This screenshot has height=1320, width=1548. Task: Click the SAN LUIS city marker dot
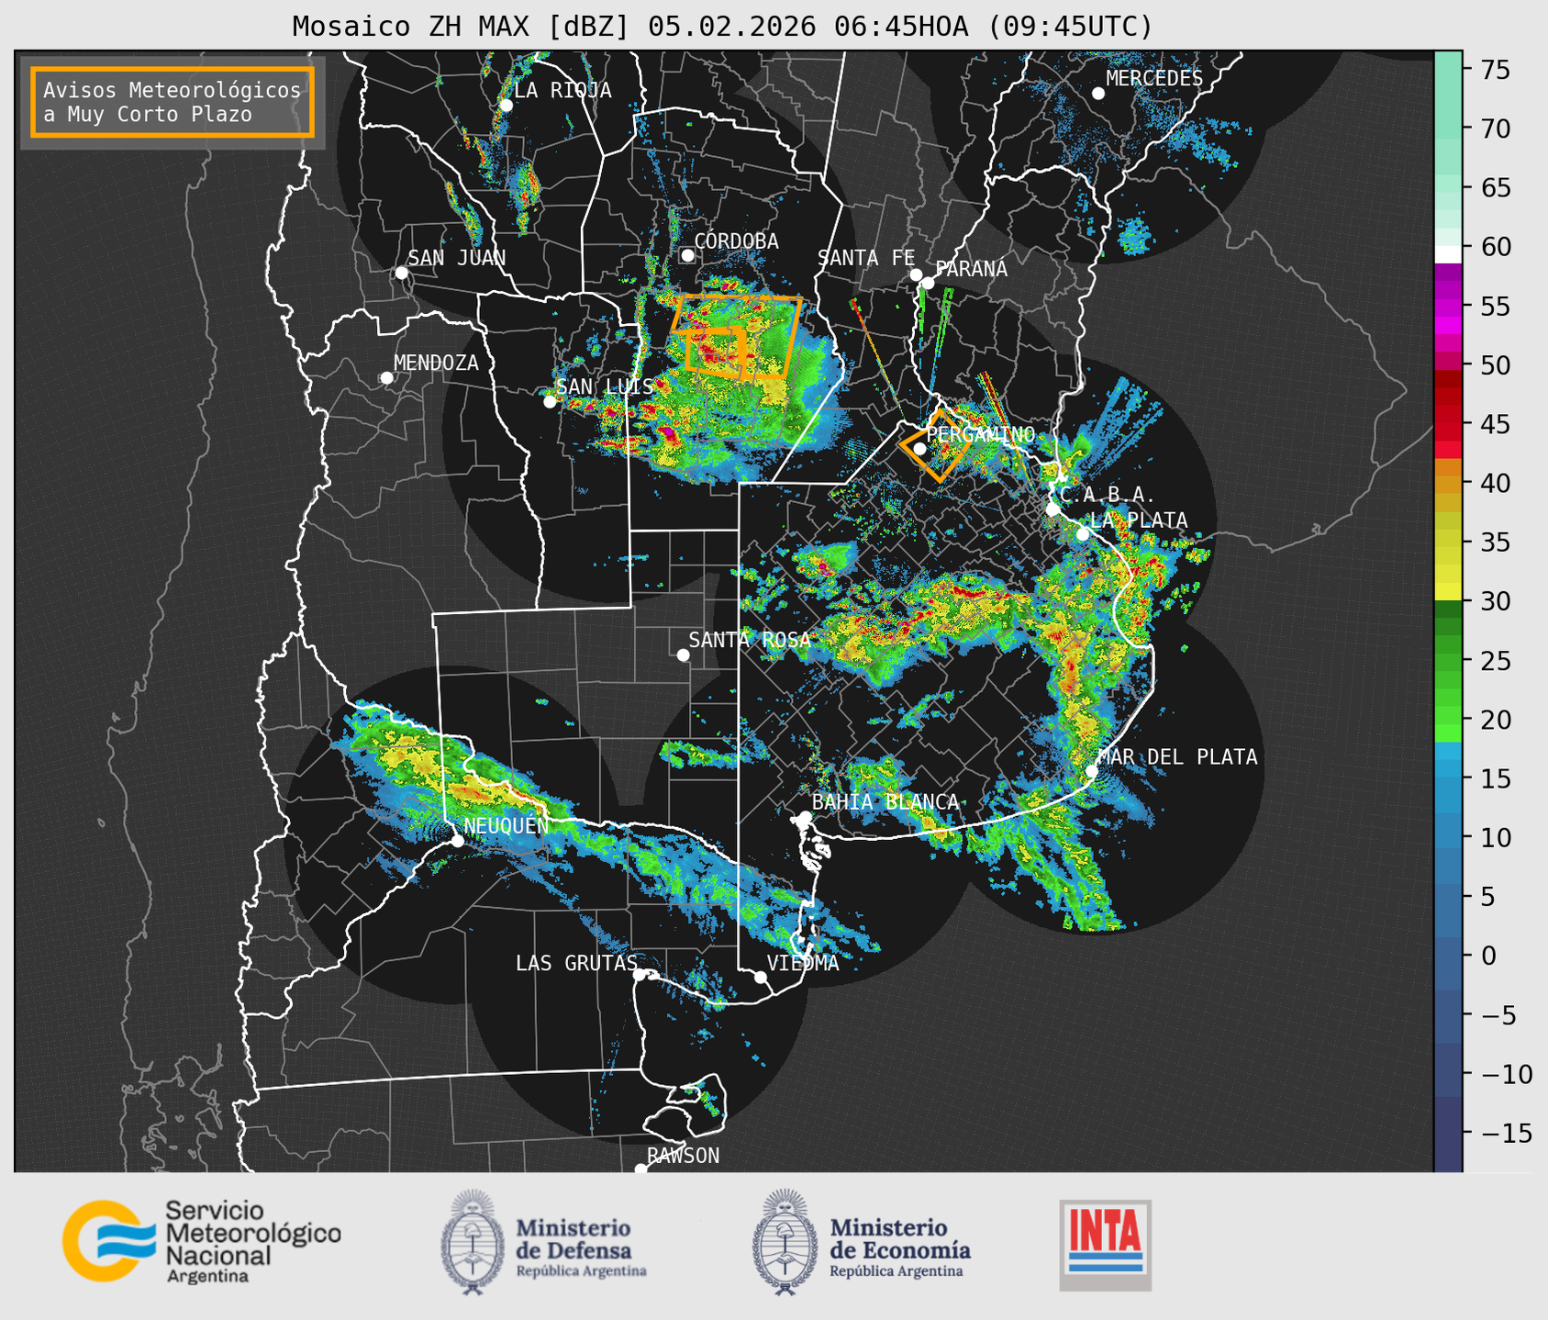pos(550,401)
